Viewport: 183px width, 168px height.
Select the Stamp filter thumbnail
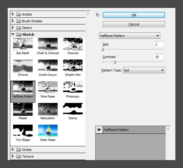coord(73,109)
